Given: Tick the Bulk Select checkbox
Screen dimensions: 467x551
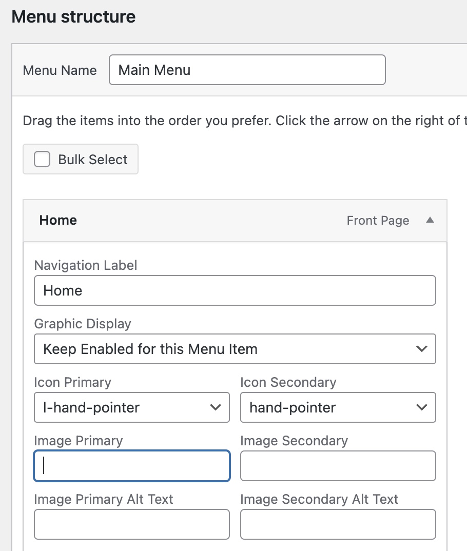Looking at the screenshot, I should tap(42, 160).
